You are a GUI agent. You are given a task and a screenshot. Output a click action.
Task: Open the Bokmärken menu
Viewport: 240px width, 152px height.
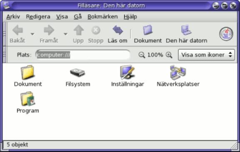[102, 17]
